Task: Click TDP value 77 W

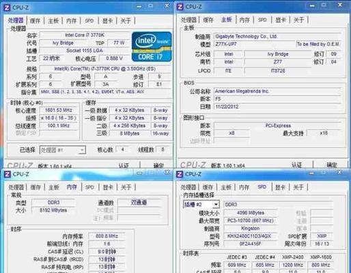Action: [119, 43]
